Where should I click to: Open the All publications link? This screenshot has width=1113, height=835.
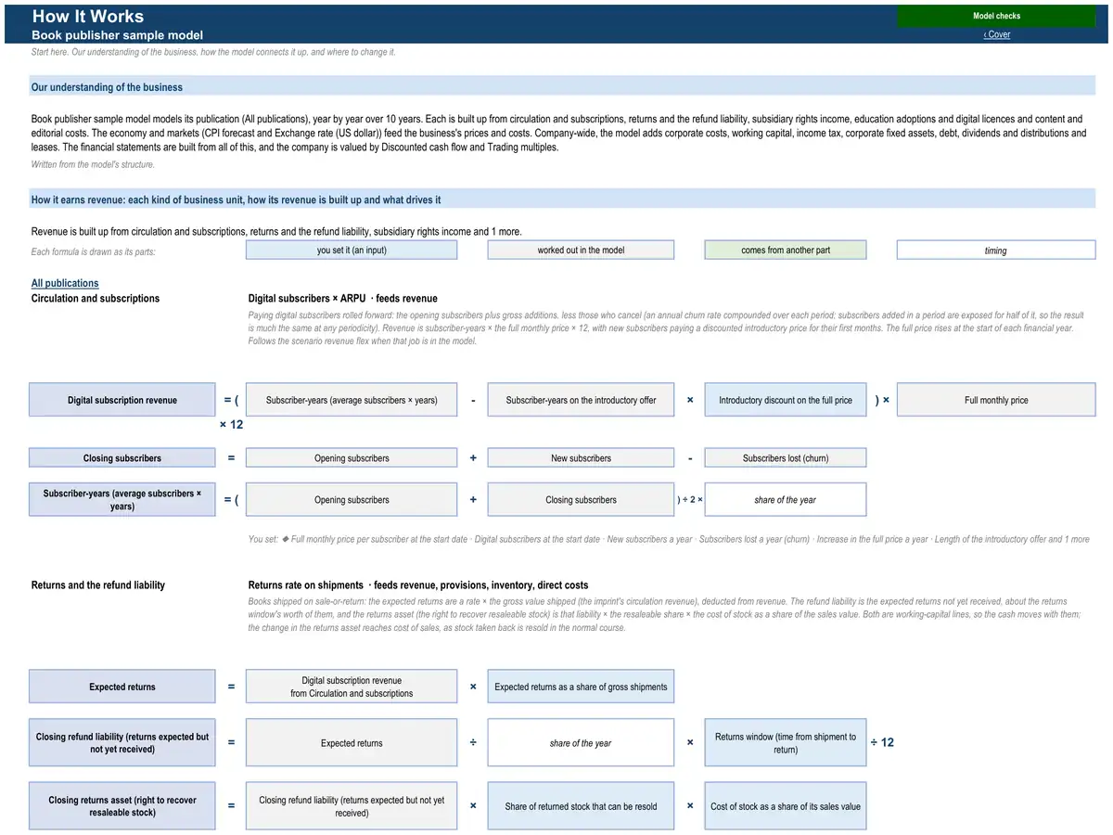65,283
